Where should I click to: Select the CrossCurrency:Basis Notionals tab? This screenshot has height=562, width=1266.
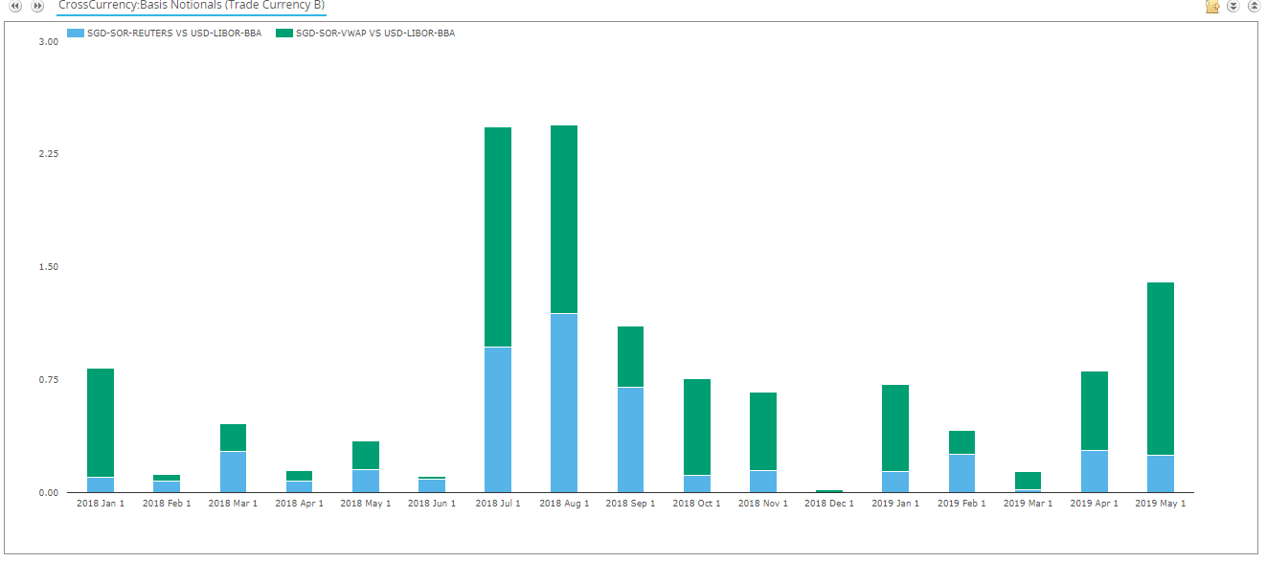191,6
